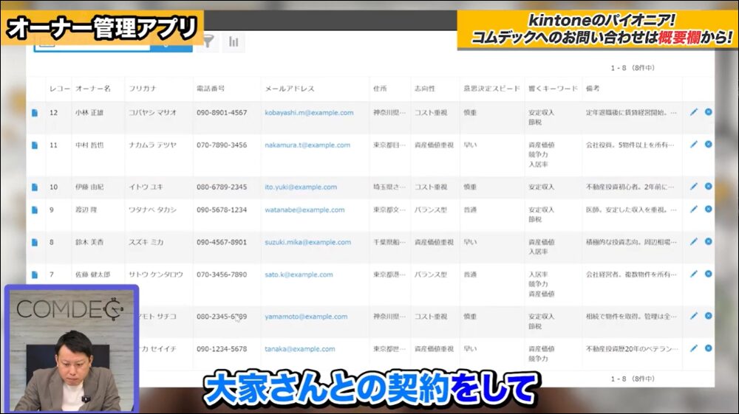
Task: Click the tanaka@example.com email link
Action: pyautogui.click(x=300, y=349)
